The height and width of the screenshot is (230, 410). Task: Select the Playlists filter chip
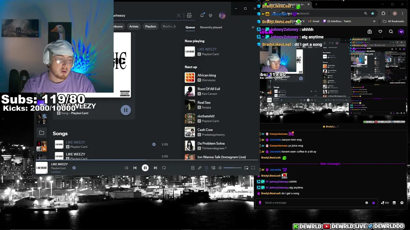tap(151, 27)
